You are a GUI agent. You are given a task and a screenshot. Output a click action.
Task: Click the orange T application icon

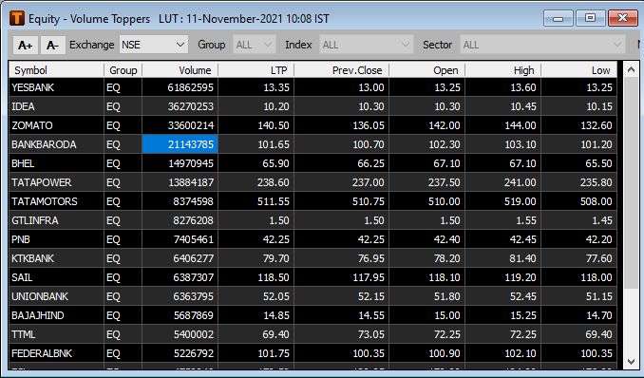(x=17, y=18)
